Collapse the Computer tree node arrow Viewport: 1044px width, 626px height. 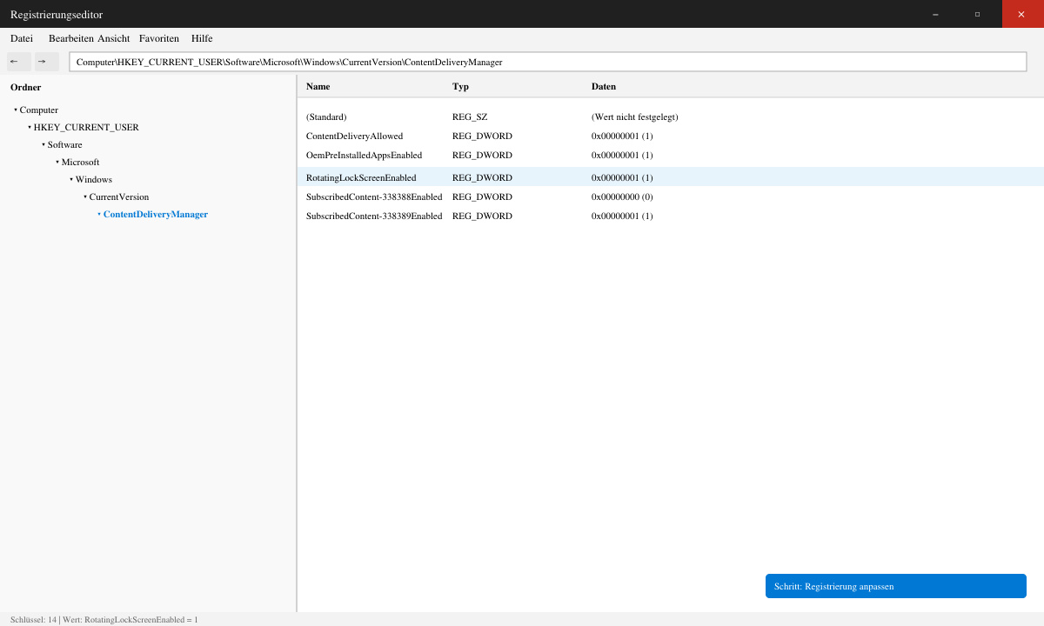tap(16, 110)
